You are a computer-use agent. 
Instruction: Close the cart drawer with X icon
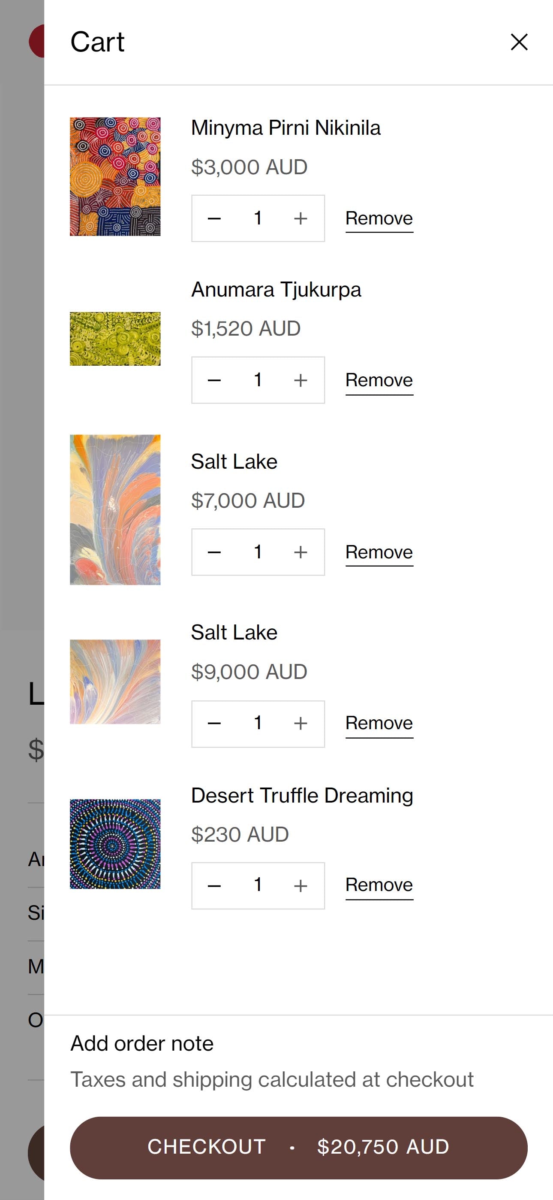pos(519,42)
